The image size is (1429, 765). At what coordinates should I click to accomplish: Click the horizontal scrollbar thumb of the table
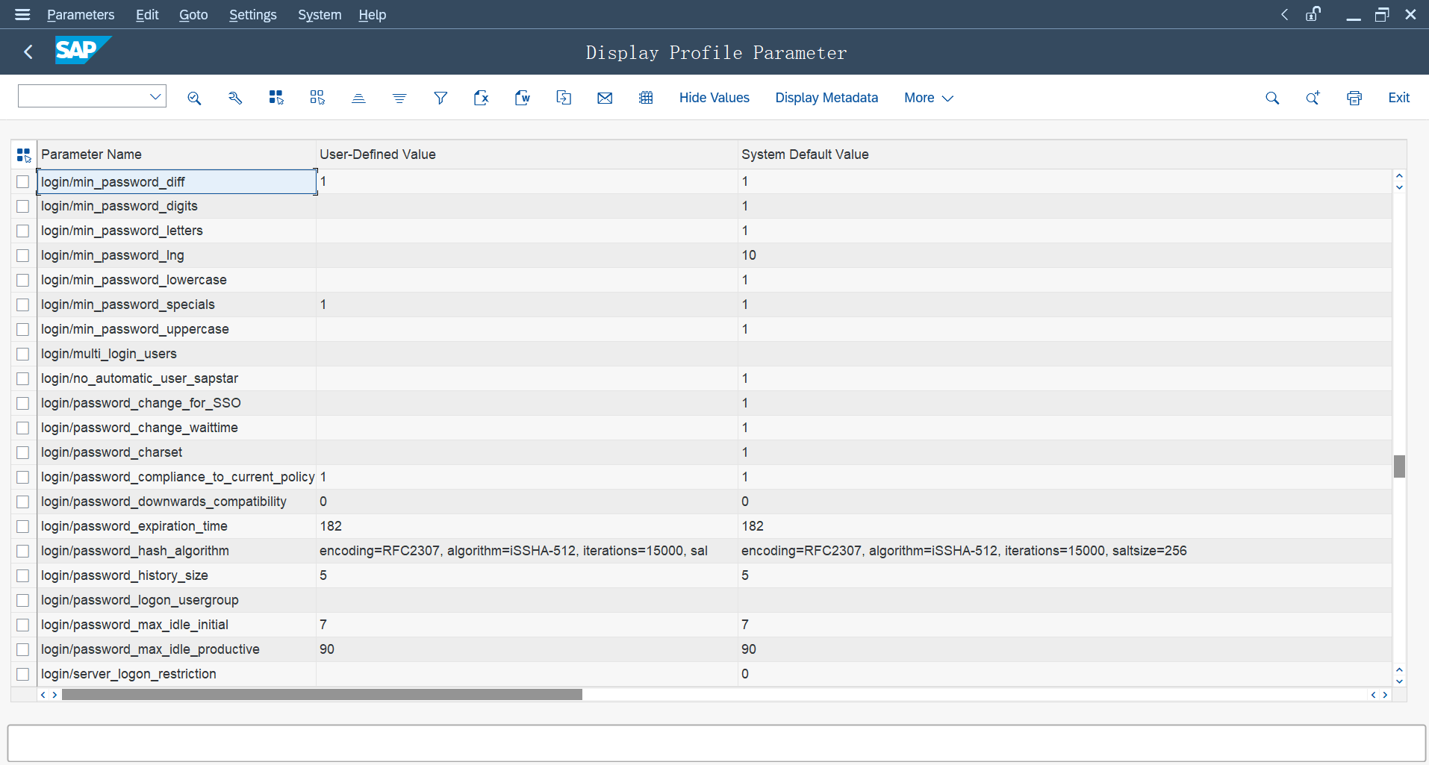(x=321, y=695)
